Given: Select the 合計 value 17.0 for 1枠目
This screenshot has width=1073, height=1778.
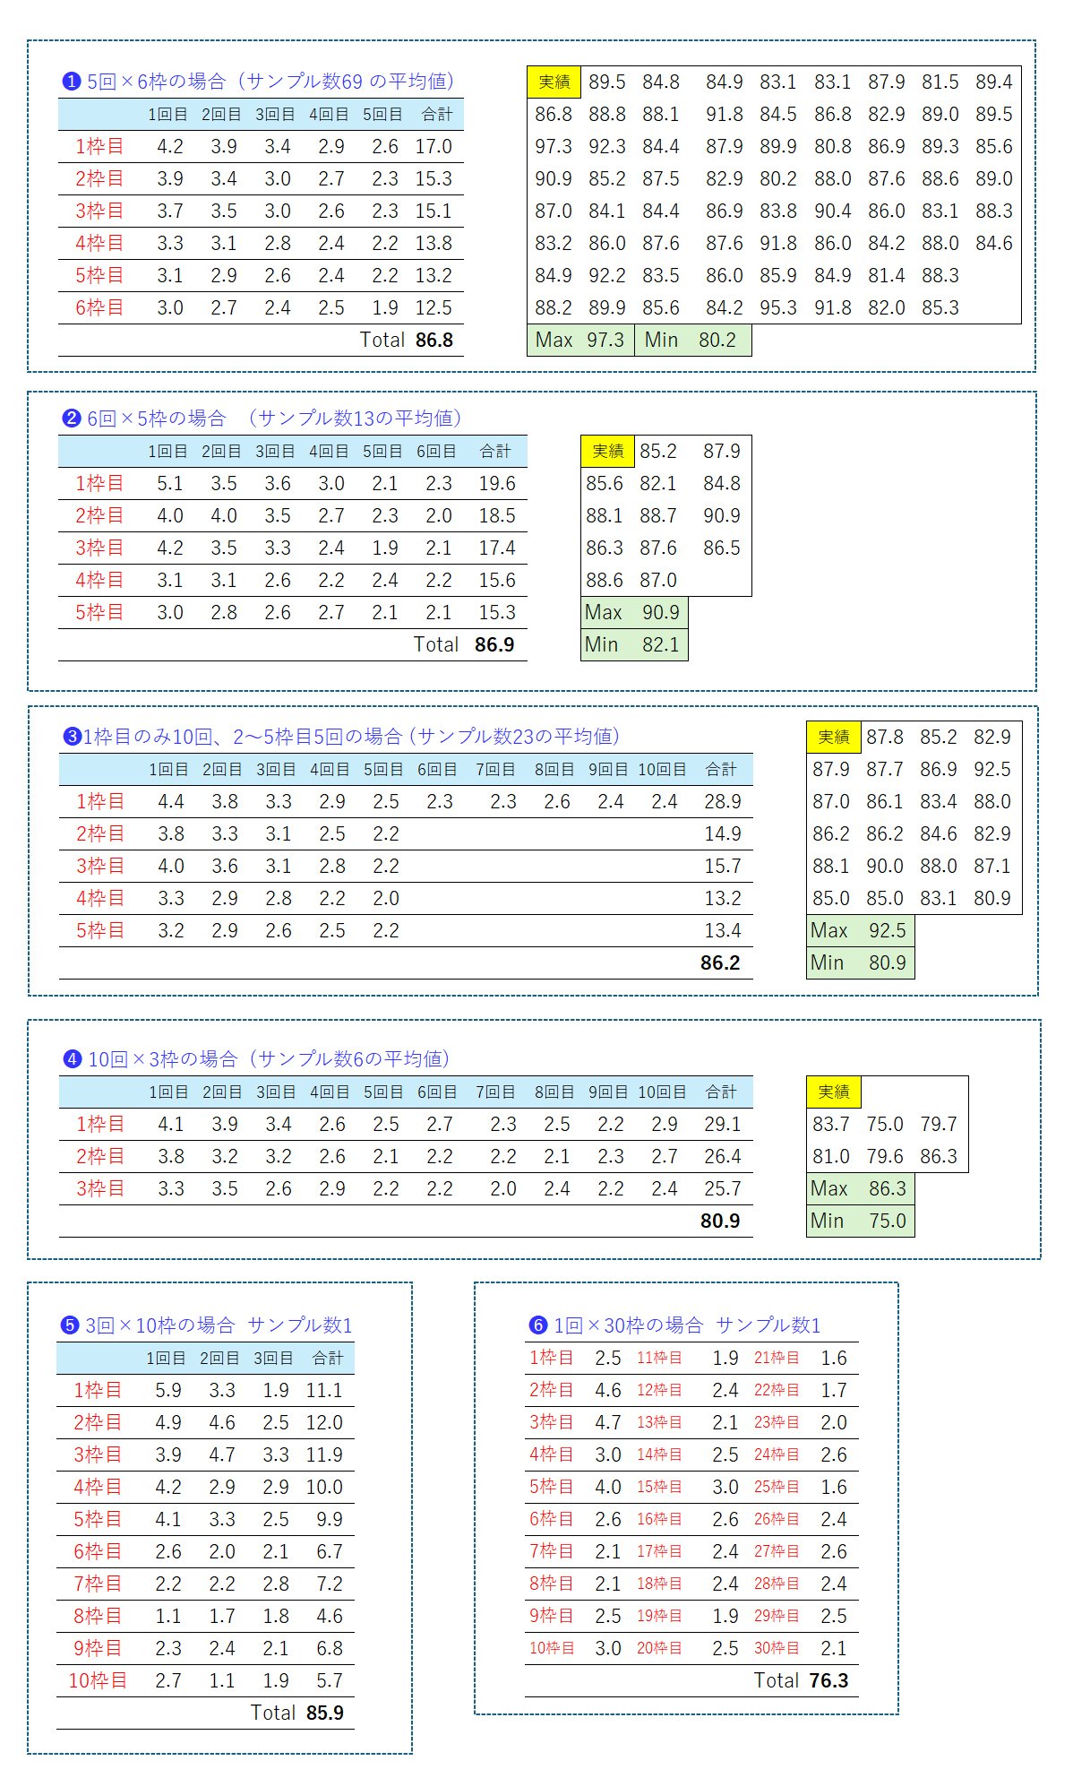Looking at the screenshot, I should (x=434, y=147).
